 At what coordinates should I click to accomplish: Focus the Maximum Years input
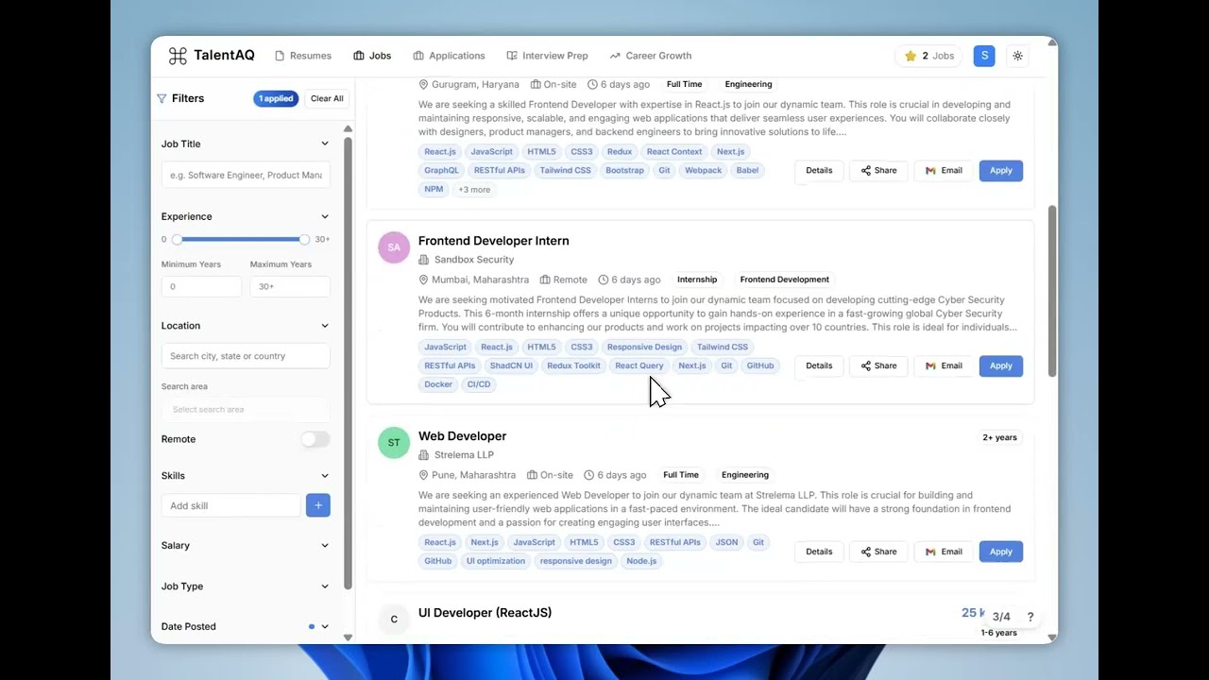pyautogui.click(x=290, y=286)
